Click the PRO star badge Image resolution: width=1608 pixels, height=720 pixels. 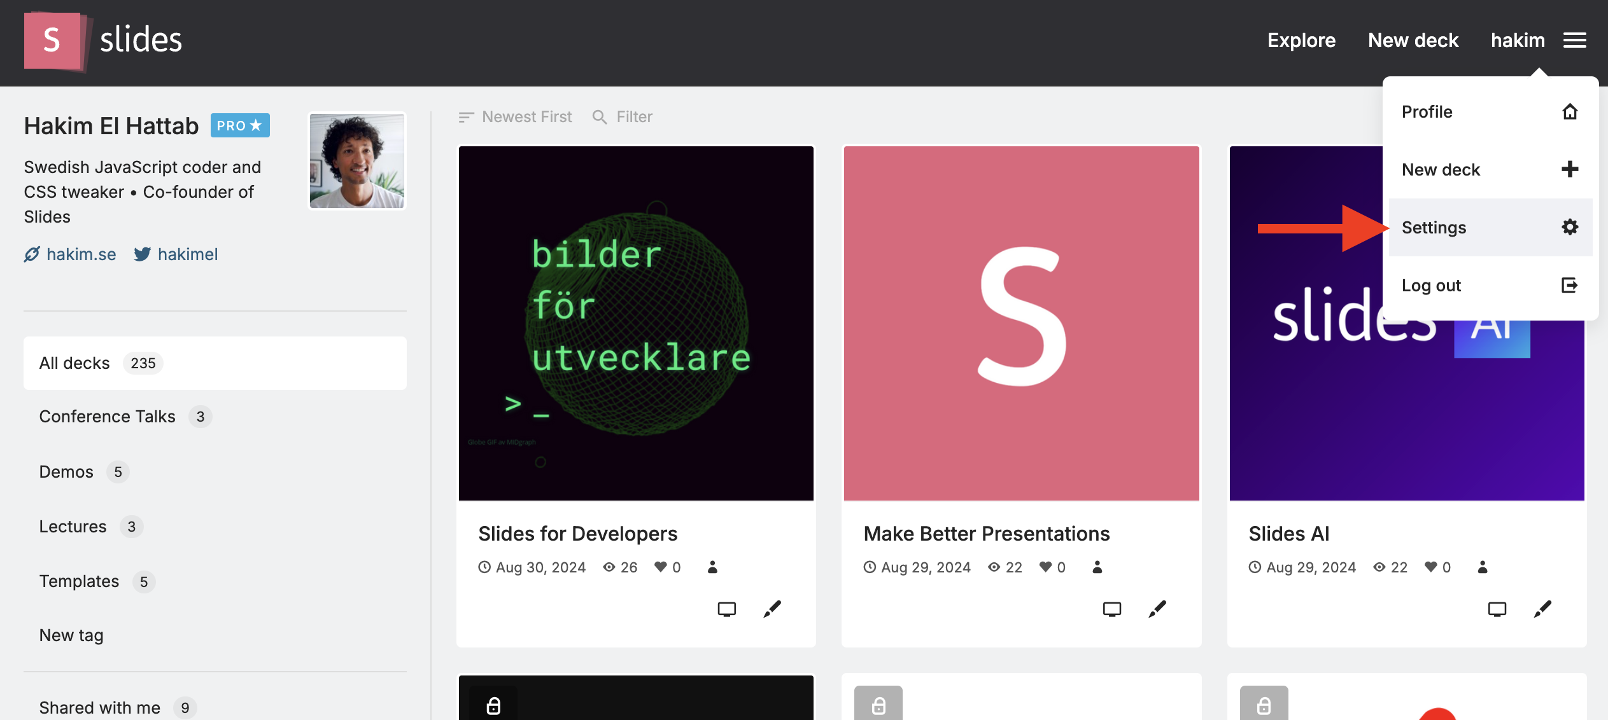click(240, 125)
